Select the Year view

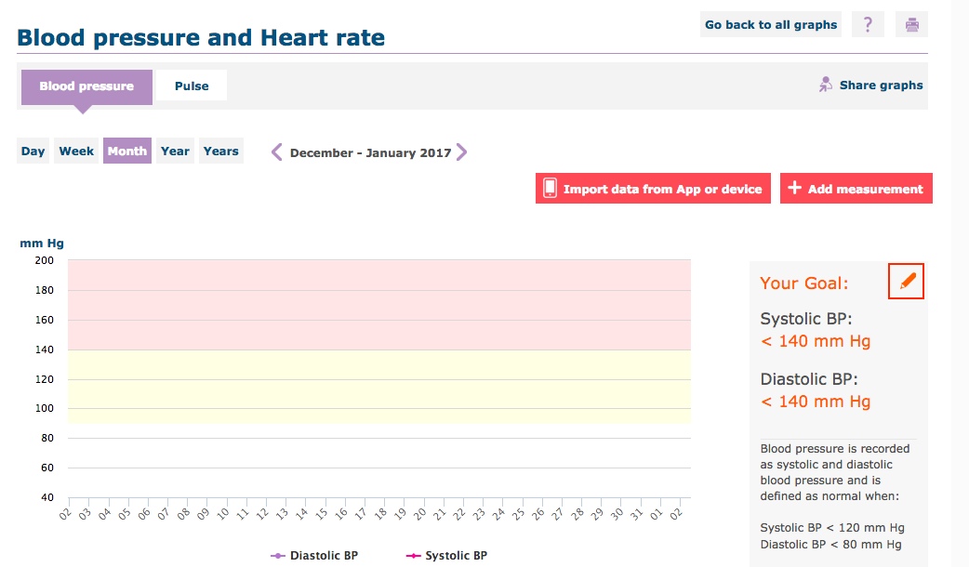[x=175, y=151]
